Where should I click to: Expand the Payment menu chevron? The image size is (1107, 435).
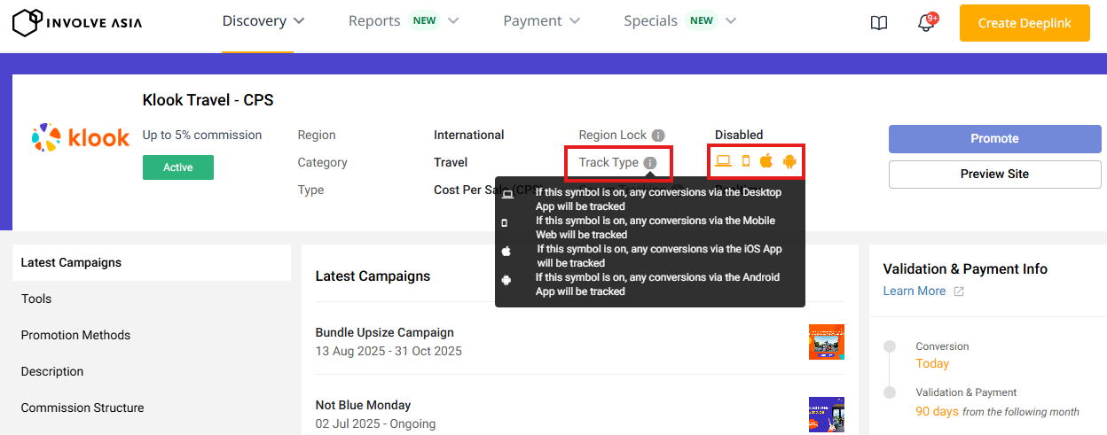(575, 20)
